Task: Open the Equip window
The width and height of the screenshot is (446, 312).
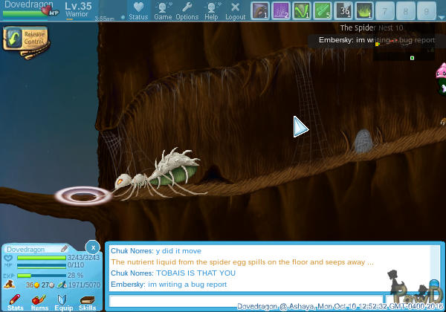Action: point(63,301)
